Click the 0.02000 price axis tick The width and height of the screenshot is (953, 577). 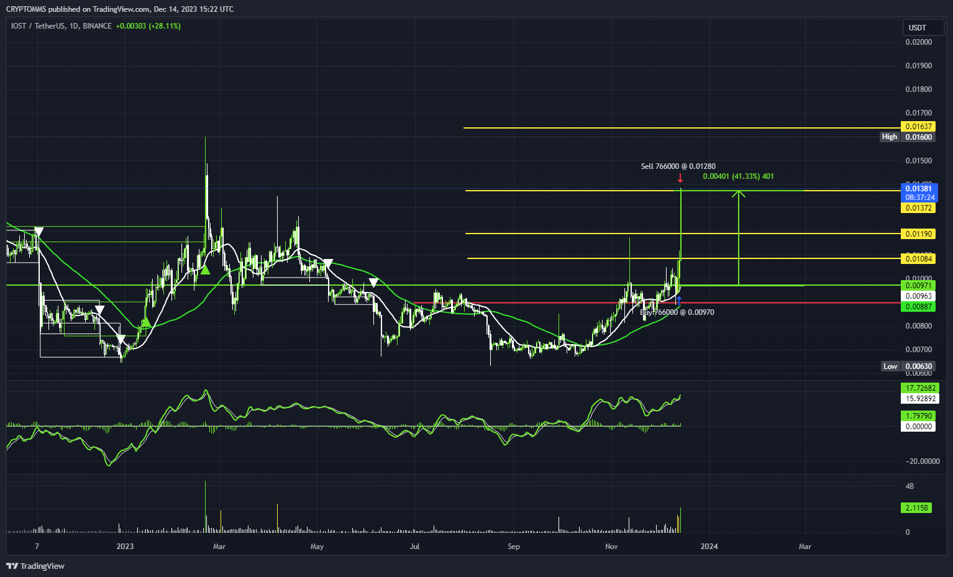[x=918, y=42]
